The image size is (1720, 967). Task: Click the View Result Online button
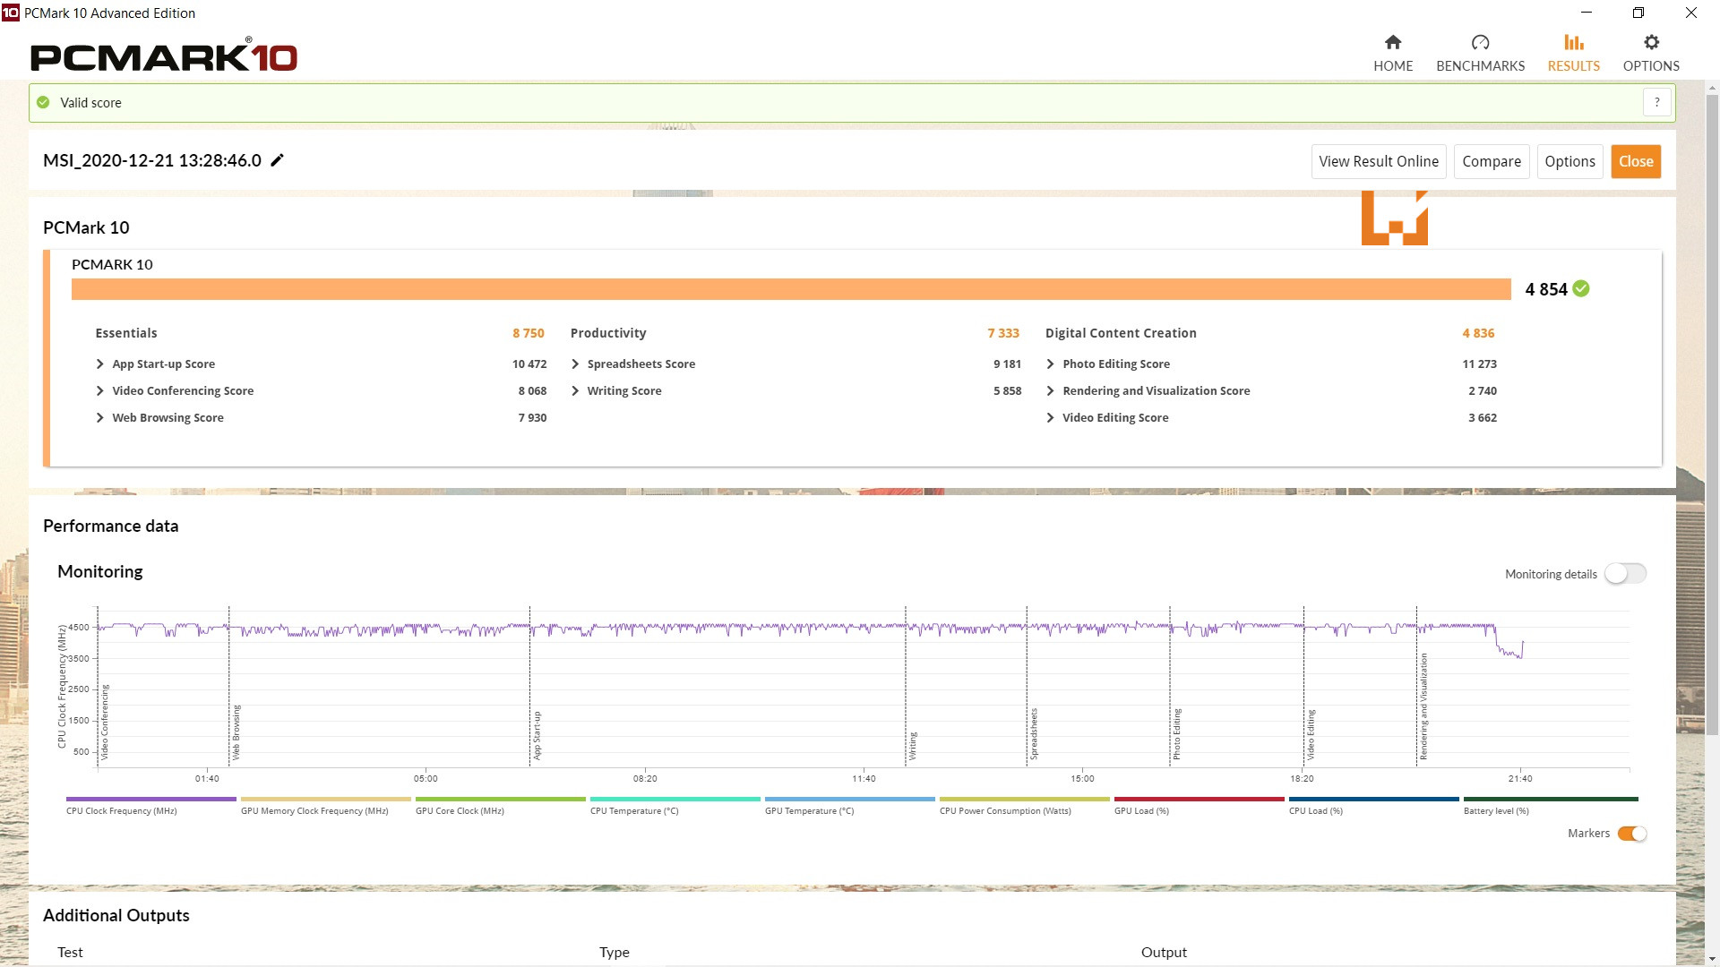point(1378,161)
